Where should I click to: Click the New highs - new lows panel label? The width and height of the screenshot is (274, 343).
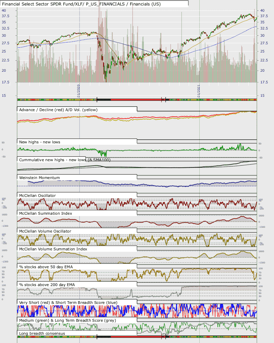pos(39,142)
